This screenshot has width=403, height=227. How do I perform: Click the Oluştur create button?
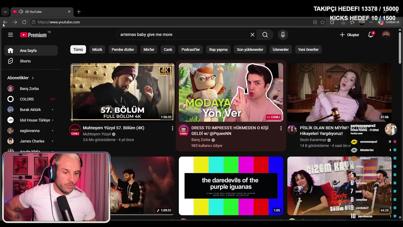pyautogui.click(x=349, y=35)
